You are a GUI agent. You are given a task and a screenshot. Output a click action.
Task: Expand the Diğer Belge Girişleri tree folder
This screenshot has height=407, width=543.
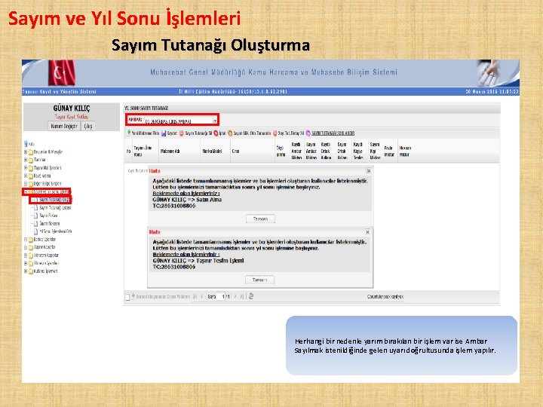26,184
